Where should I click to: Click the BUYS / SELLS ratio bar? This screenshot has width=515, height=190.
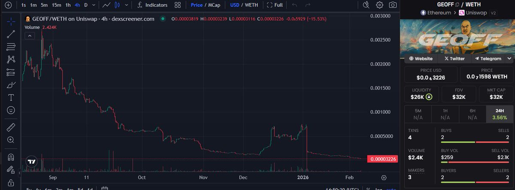tap(475, 142)
